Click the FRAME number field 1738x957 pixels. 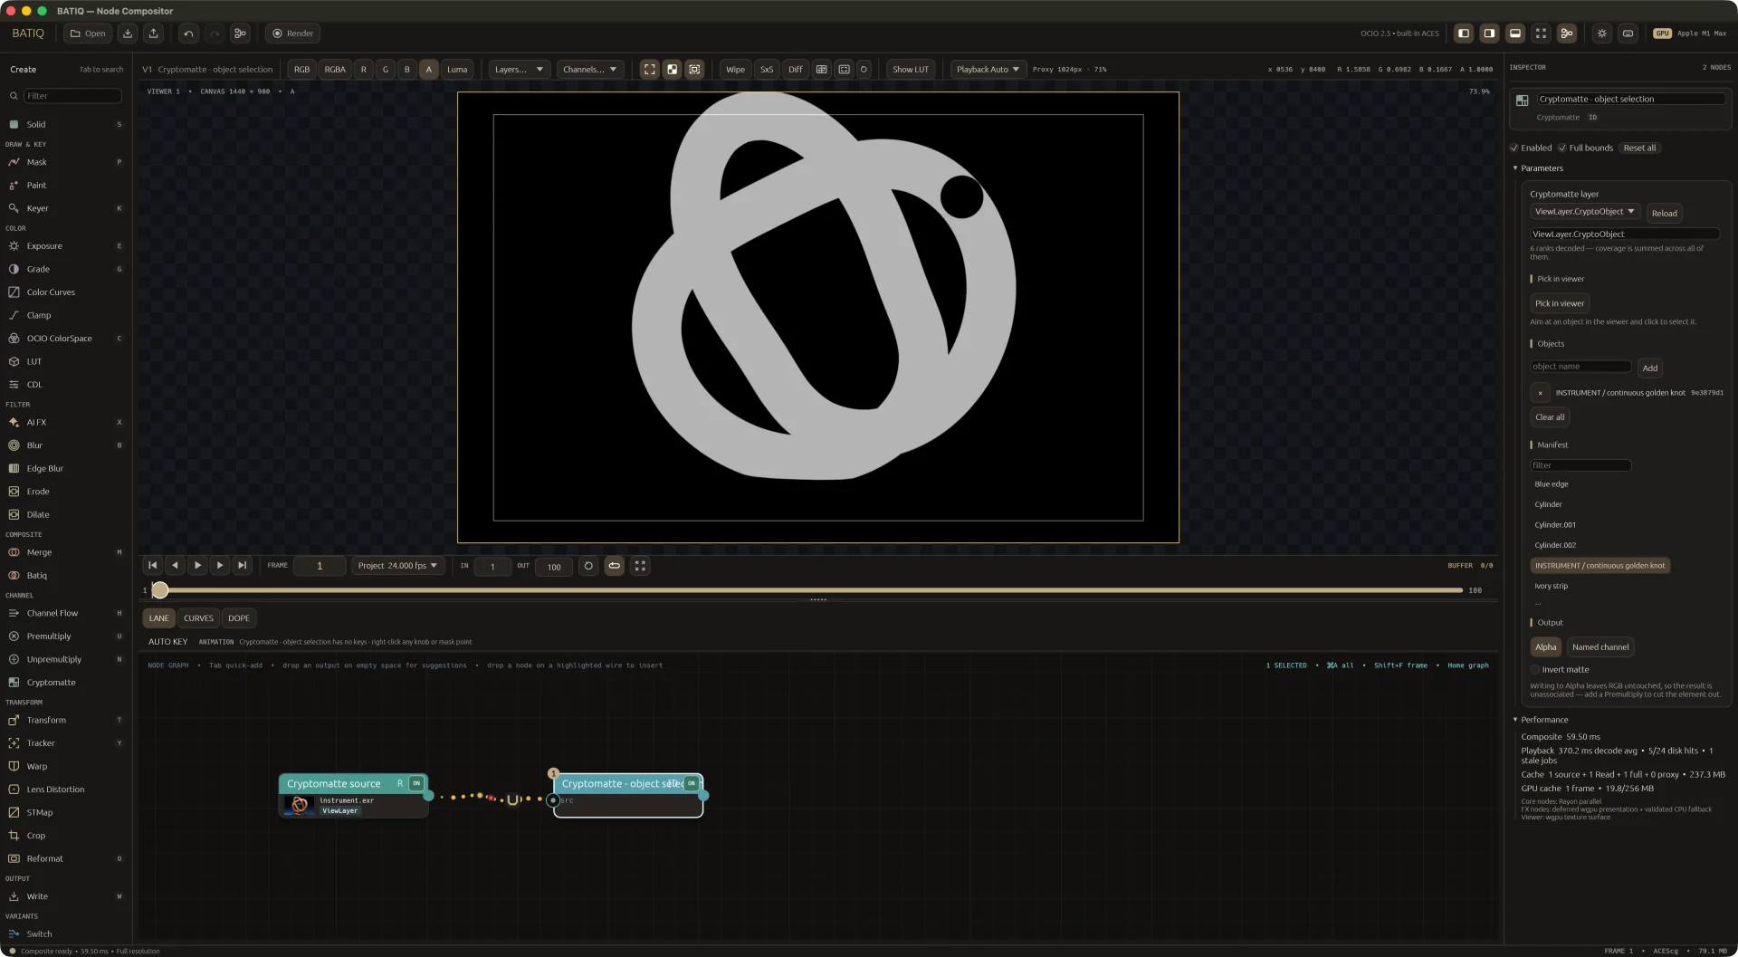coord(320,566)
